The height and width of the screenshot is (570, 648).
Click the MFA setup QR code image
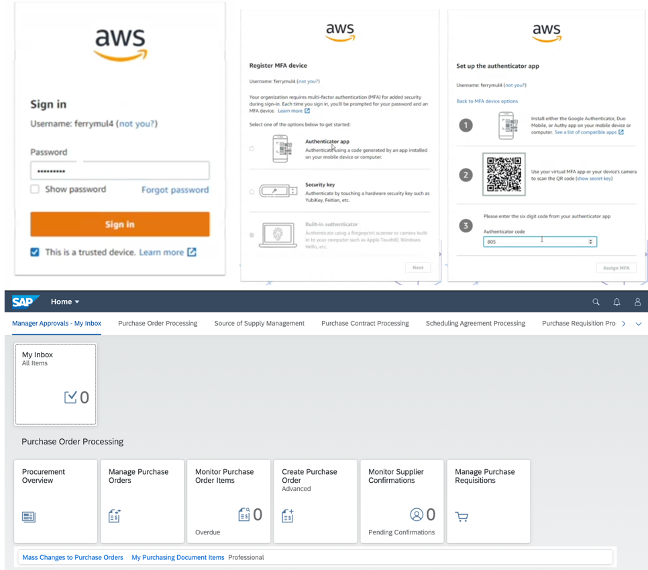click(x=504, y=174)
